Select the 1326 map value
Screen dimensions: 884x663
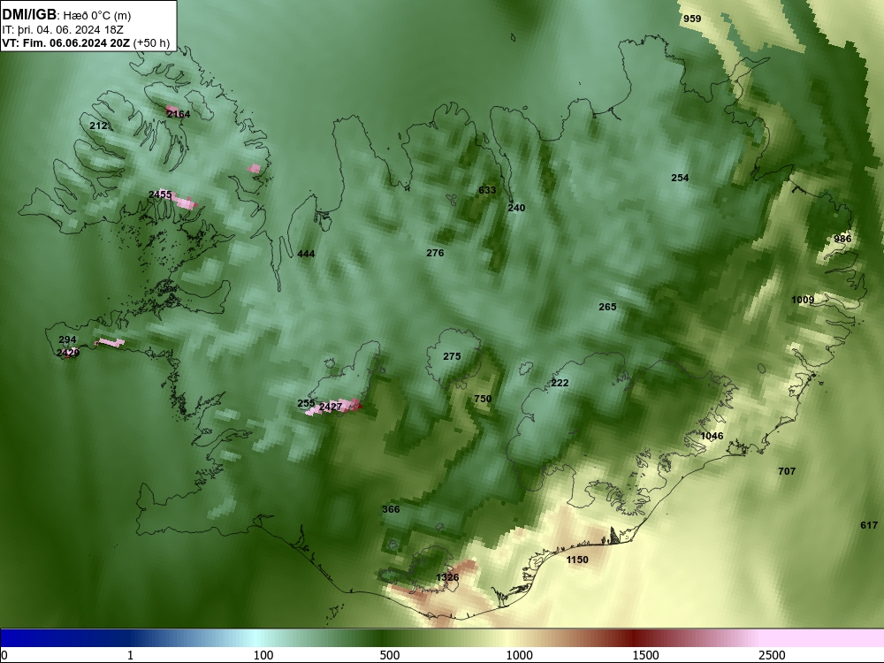(x=447, y=577)
